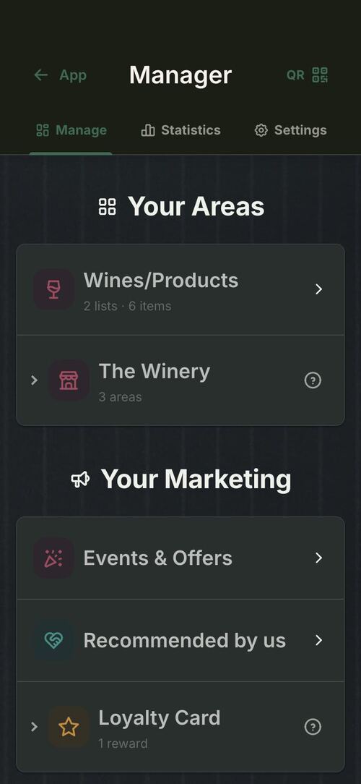The width and height of the screenshot is (361, 784).
Task: Go back using the App arrow
Action: (x=40, y=75)
